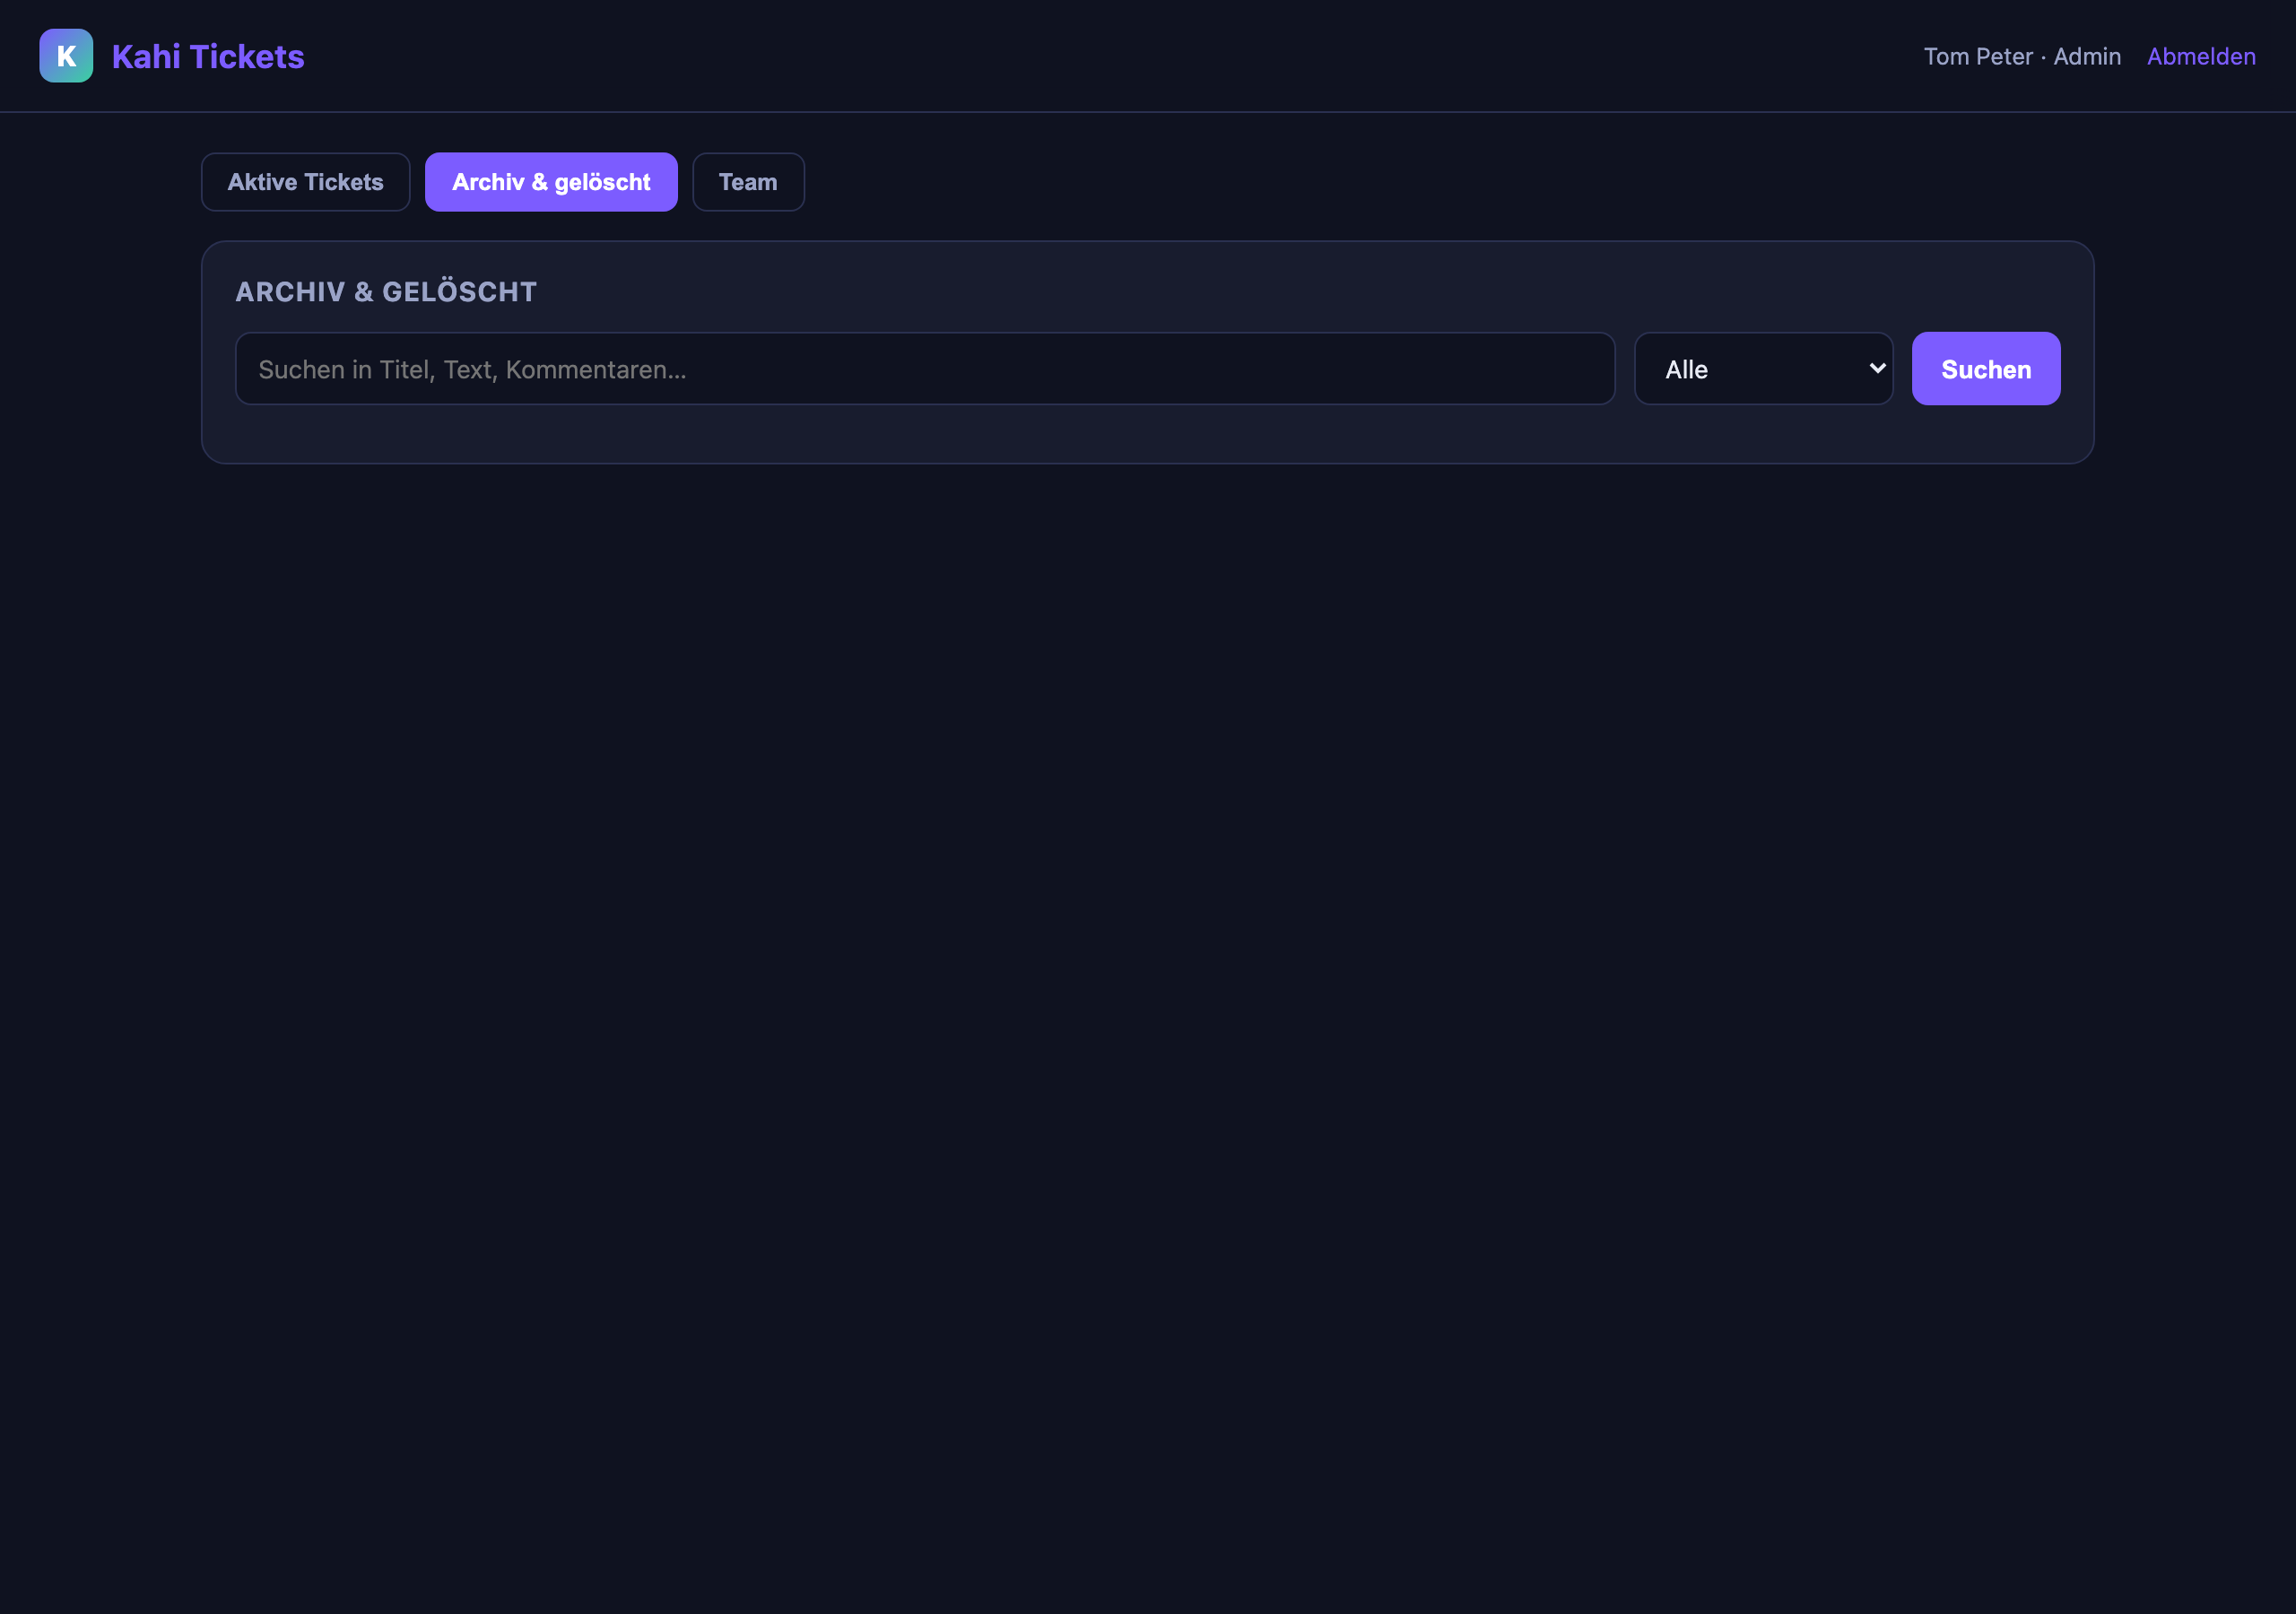The image size is (2296, 1614).
Task: Switch to the Aktive Tickets tab
Action: coord(305,182)
